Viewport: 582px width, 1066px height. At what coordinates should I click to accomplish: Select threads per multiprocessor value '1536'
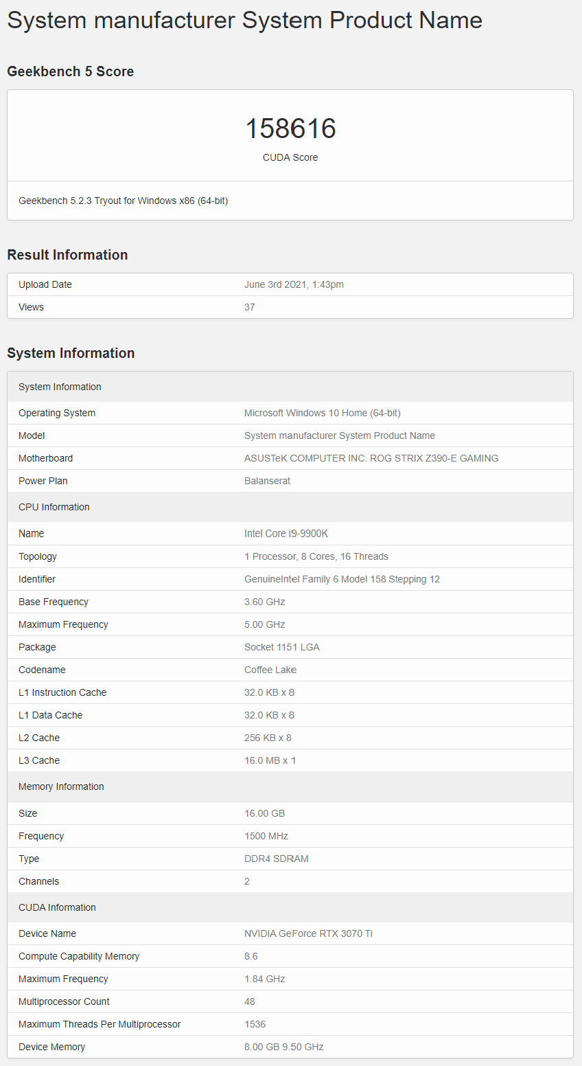coord(255,1024)
